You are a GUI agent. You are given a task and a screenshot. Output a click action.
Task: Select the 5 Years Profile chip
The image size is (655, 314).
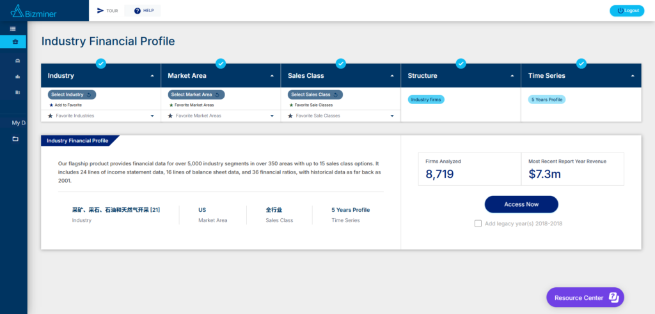point(546,100)
